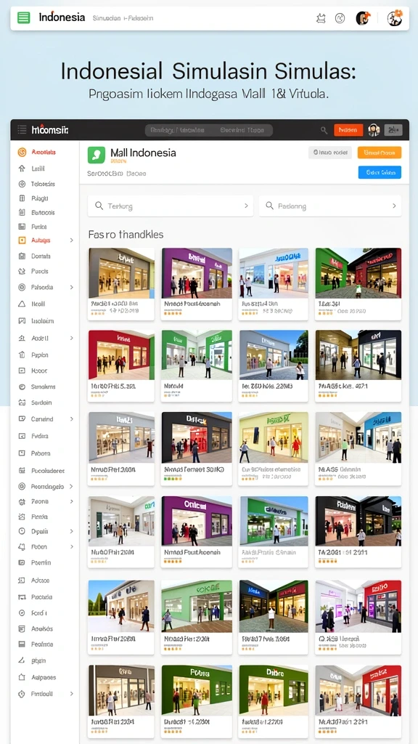Select the first segment of the dark bar pill

pyautogui.click(x=177, y=130)
